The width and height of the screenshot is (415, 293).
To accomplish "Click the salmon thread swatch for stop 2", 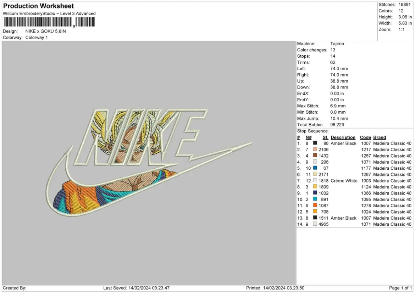I will pos(315,150).
